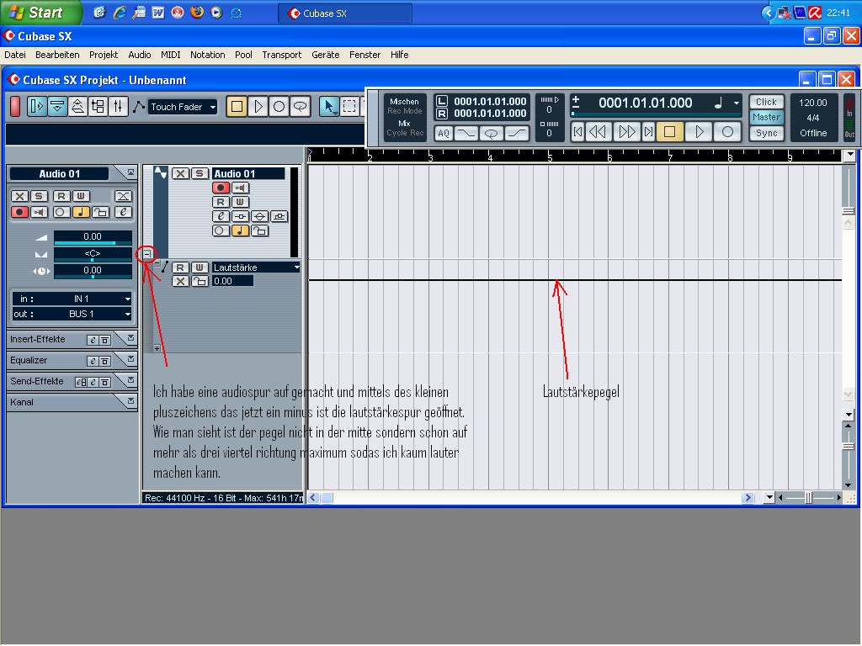This screenshot has width=862, height=646.
Task: Toggle monitor speaker button in track list
Action: [240, 188]
